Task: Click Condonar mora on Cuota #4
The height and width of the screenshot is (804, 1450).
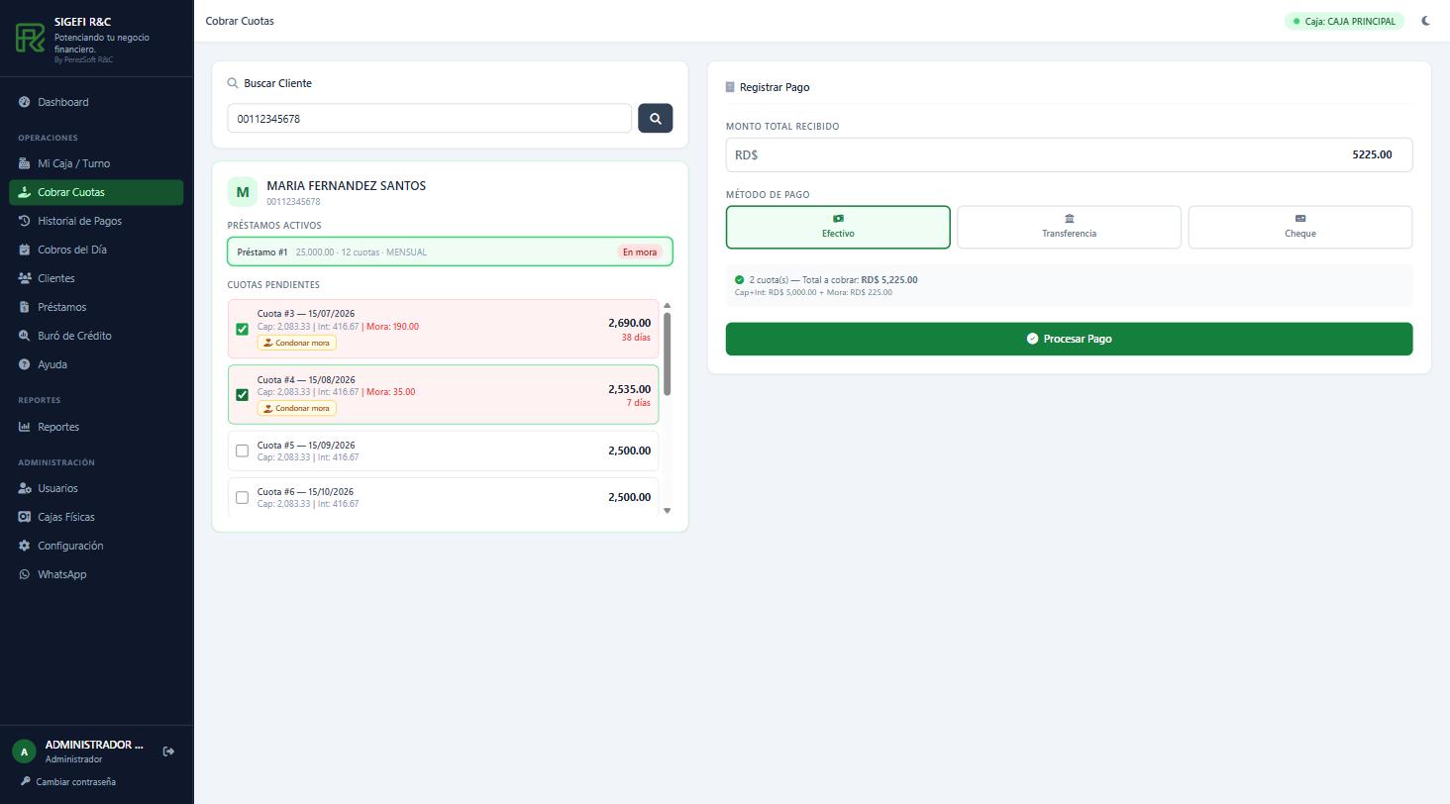Action: pyautogui.click(x=296, y=408)
